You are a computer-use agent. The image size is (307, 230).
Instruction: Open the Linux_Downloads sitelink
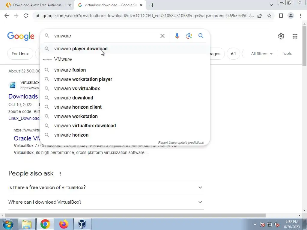pos(24,118)
